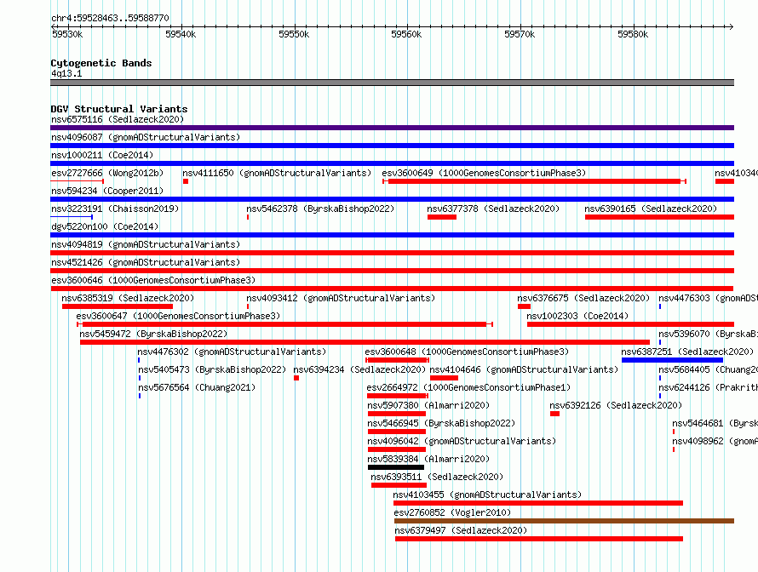
Task: Click the 59560k ruler tick label
Action: click(406, 34)
